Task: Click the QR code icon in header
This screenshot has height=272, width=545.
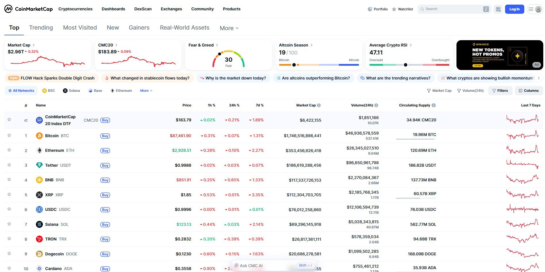Action: (498, 9)
